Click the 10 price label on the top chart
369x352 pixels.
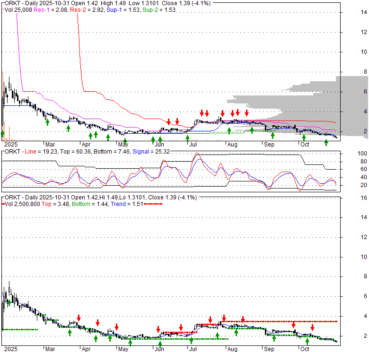click(x=364, y=52)
